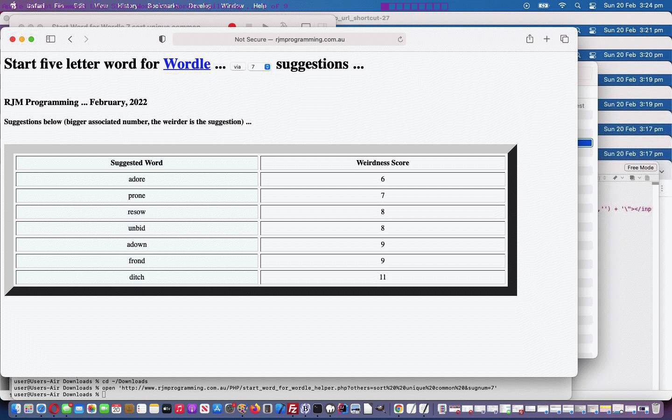Click the Suggested Word column header
Image resolution: width=672 pixels, height=420 pixels.
tap(137, 163)
